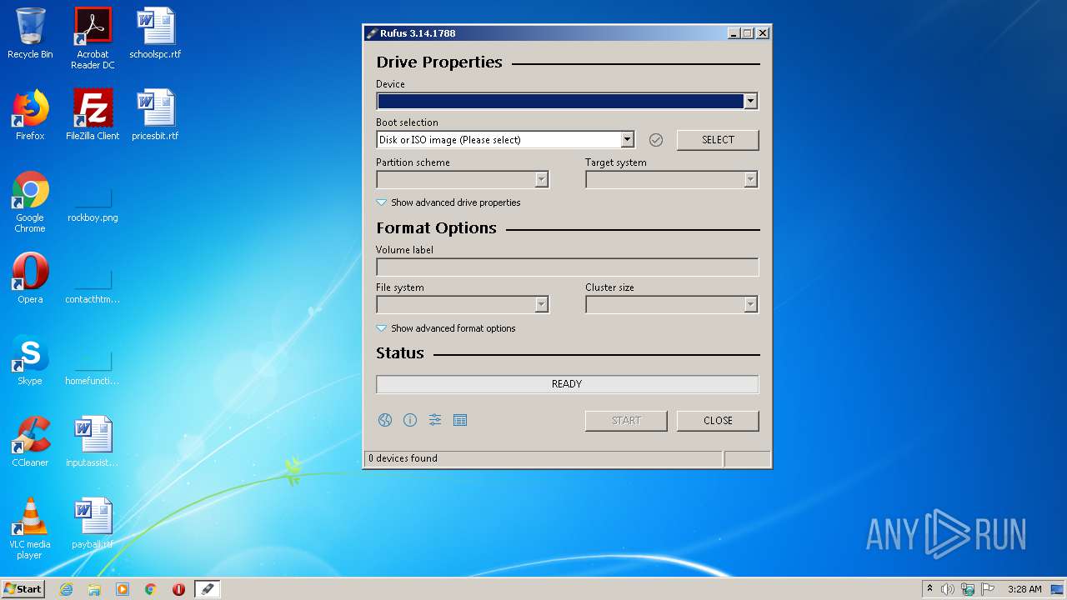This screenshot has height=600, width=1067.
Task: Open Windows Explorer folder in taskbar
Action: click(94, 589)
